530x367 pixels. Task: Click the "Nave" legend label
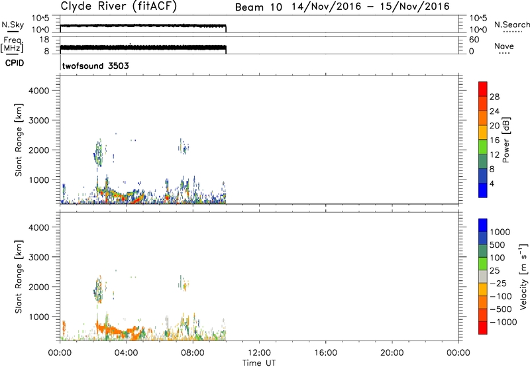coord(504,46)
